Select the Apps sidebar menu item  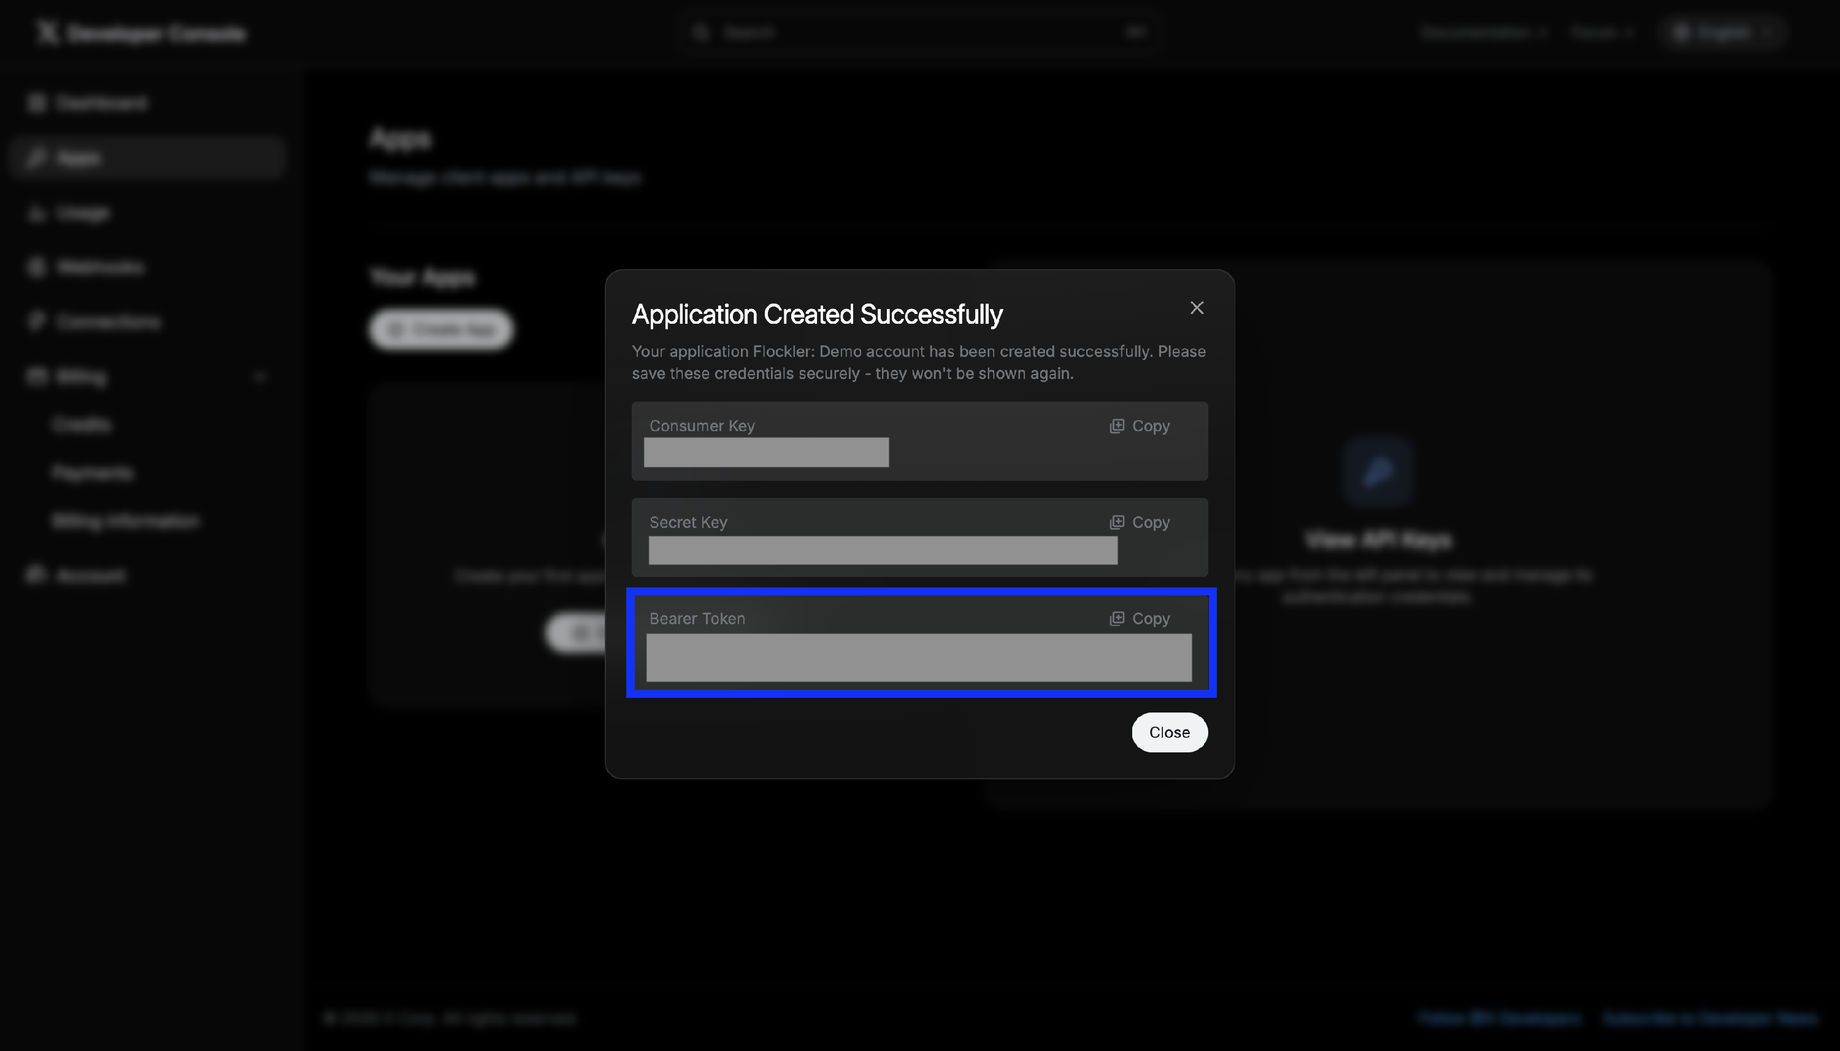click(x=78, y=158)
